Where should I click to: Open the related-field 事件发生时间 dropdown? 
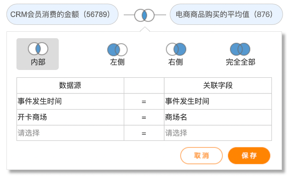(x=218, y=101)
